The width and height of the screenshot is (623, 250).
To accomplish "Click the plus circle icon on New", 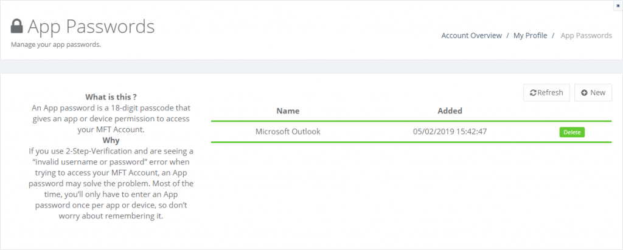I will [x=584, y=93].
